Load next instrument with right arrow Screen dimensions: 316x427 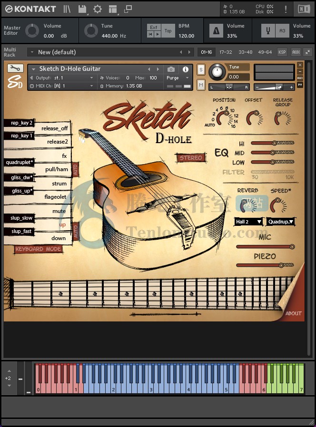[158, 69]
